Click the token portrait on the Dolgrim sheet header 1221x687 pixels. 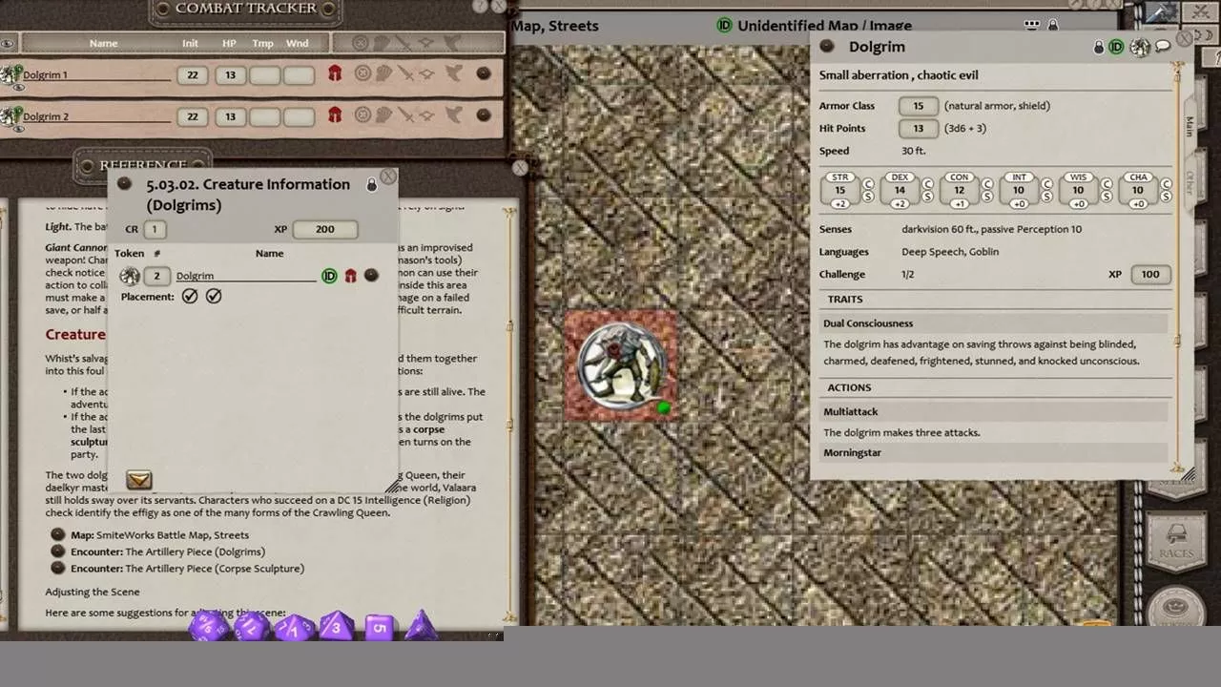[x=1140, y=47]
